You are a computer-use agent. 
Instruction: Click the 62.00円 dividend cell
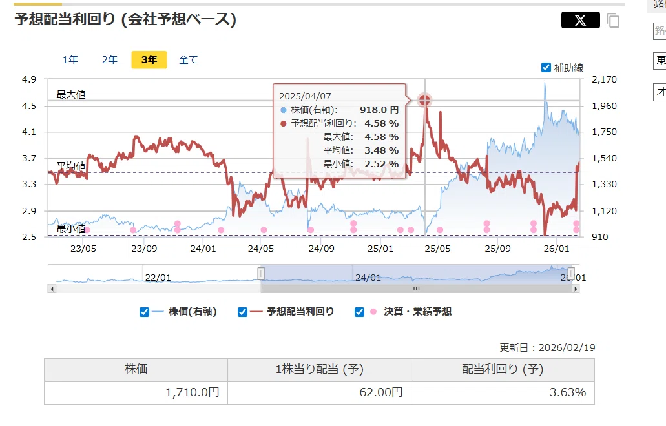(x=319, y=392)
